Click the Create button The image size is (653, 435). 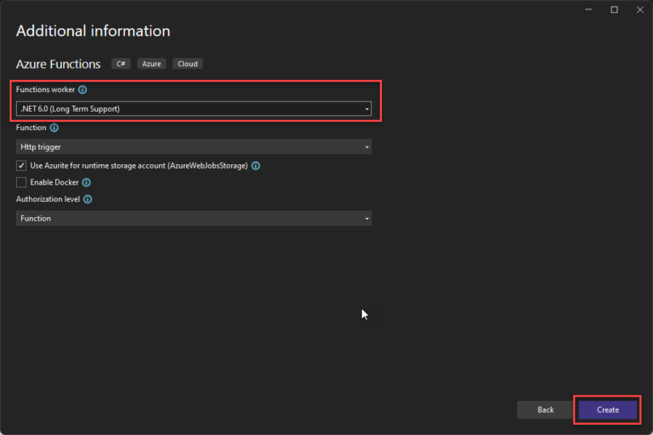coord(607,409)
